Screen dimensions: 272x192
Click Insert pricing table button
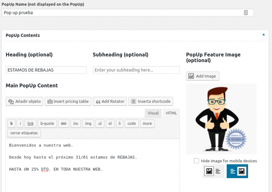pyautogui.click(x=68, y=101)
